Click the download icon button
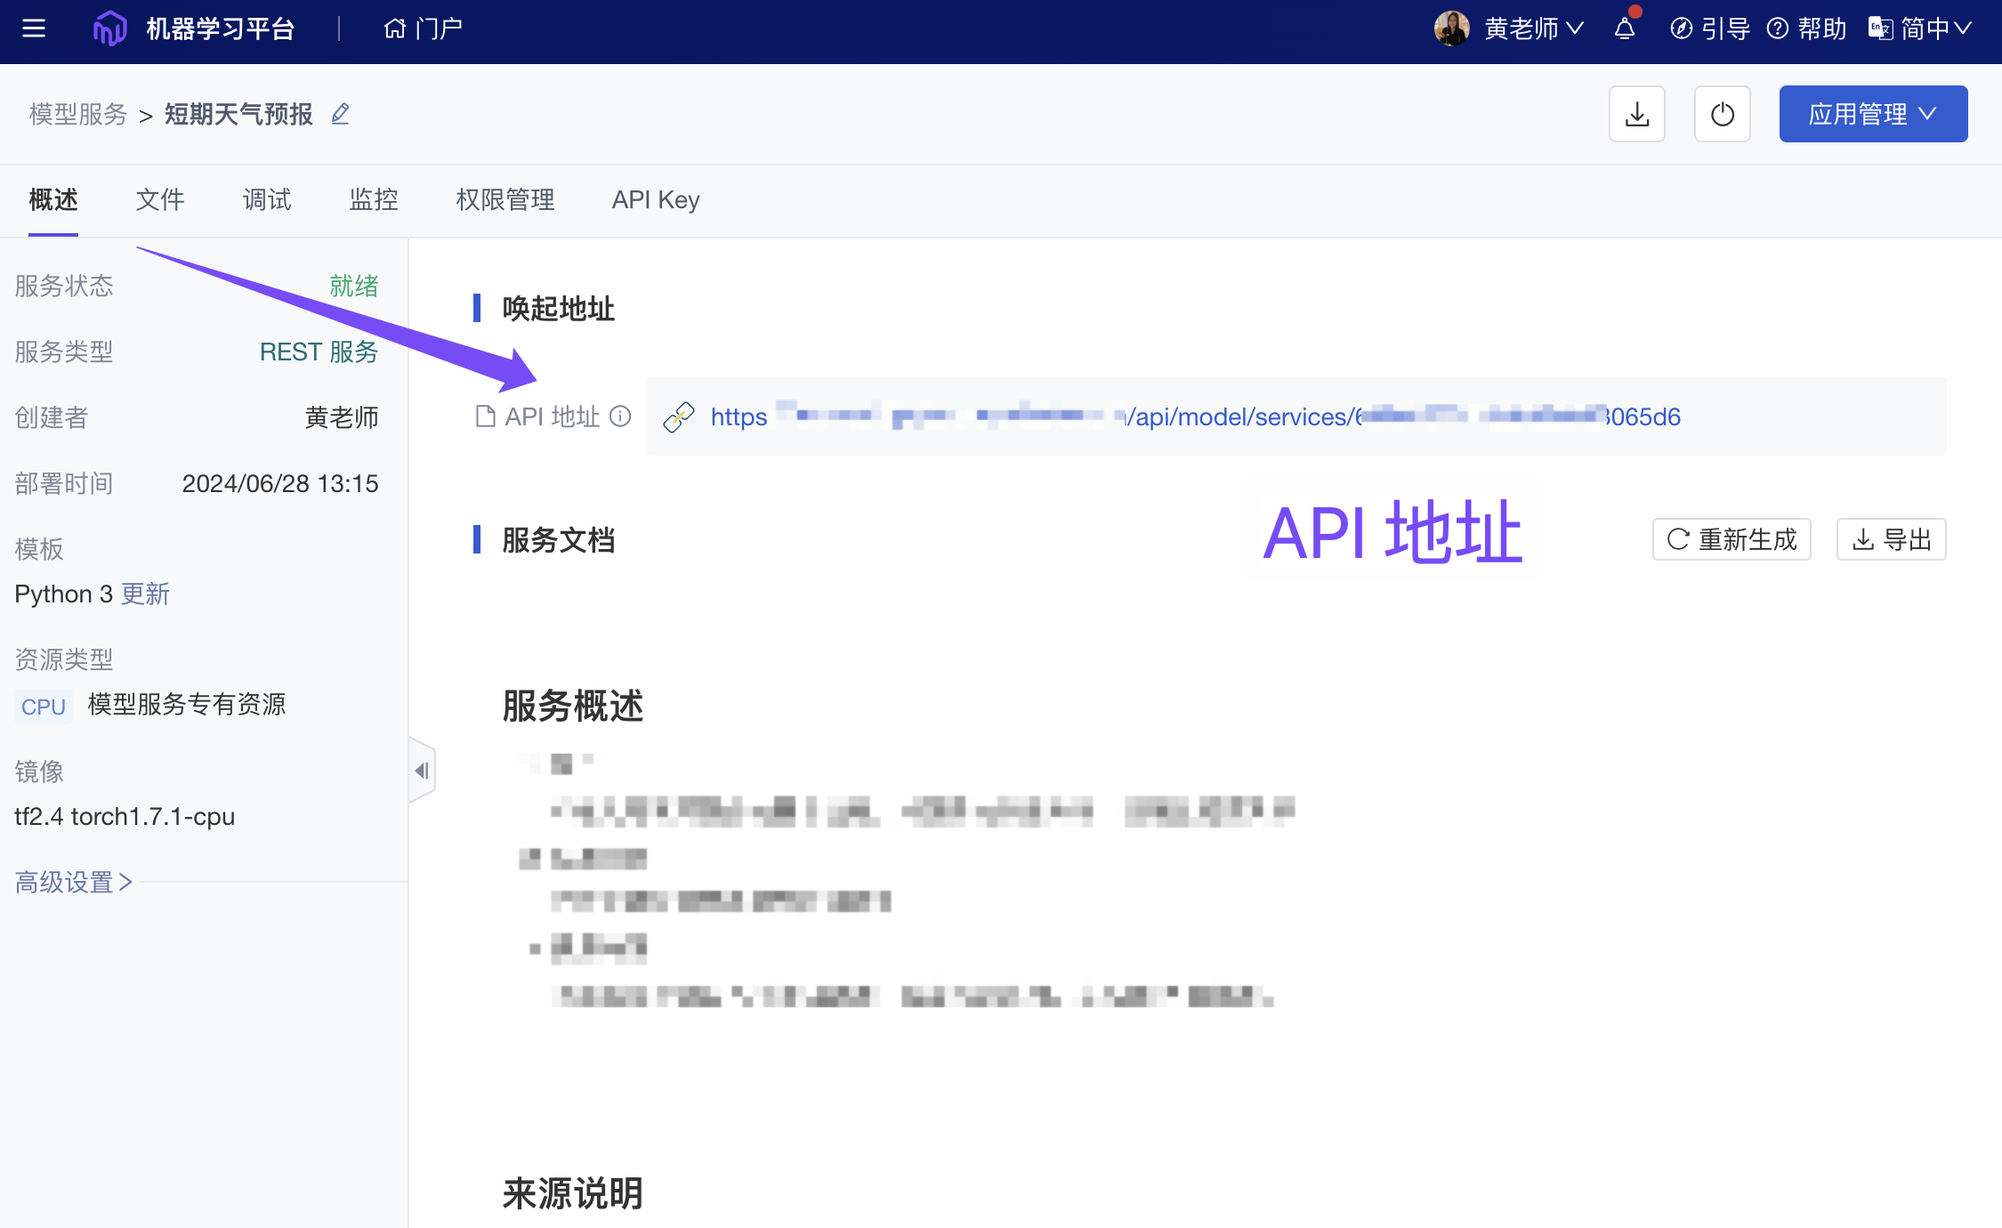This screenshot has width=2002, height=1228. click(x=1636, y=114)
